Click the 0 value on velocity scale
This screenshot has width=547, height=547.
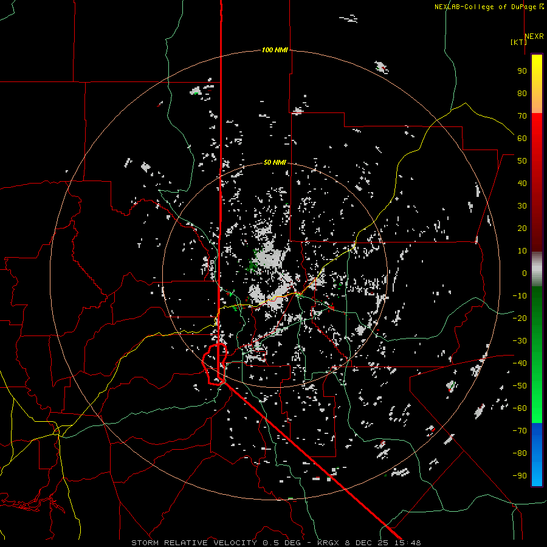click(x=525, y=273)
